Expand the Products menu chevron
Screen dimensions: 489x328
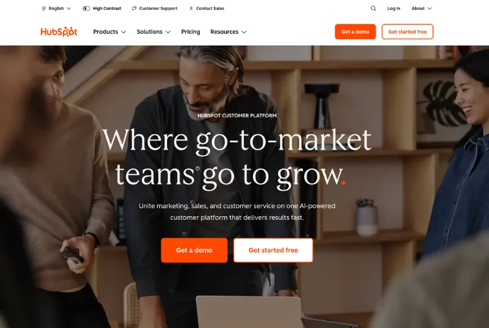click(123, 32)
